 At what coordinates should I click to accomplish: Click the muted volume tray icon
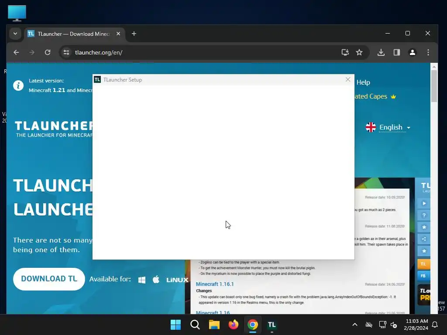click(x=394, y=325)
